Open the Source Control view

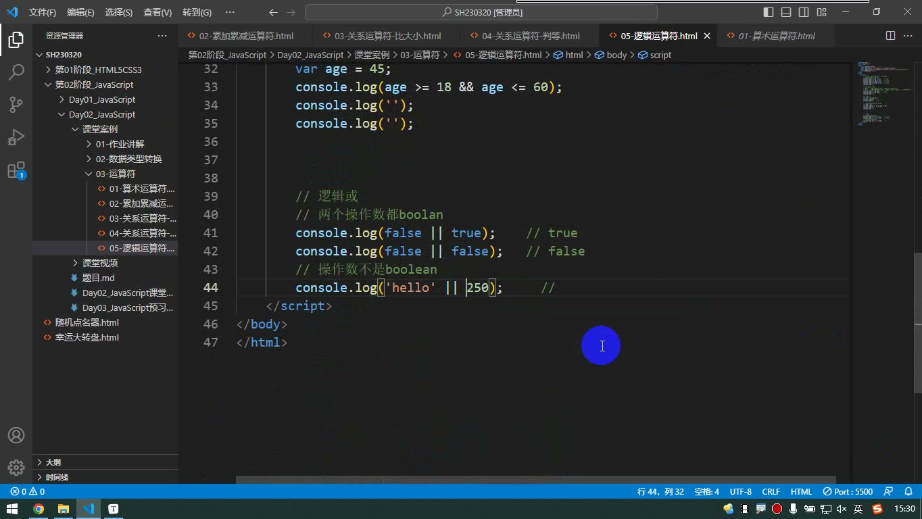(16, 104)
